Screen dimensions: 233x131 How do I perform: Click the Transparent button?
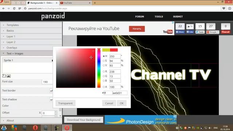[x=66, y=103]
